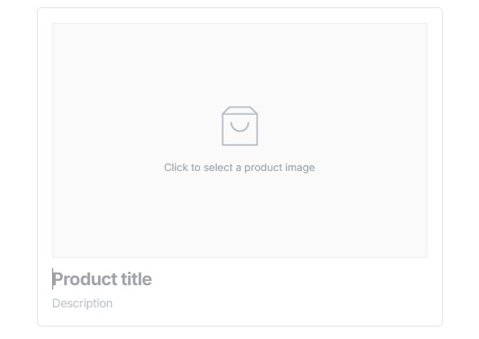Click the Description placeholder text
Viewport: 479px width, 339px height.
click(x=83, y=303)
